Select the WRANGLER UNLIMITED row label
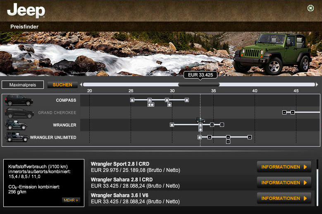This screenshot has height=214, width=322. pyautogui.click(x=53, y=137)
